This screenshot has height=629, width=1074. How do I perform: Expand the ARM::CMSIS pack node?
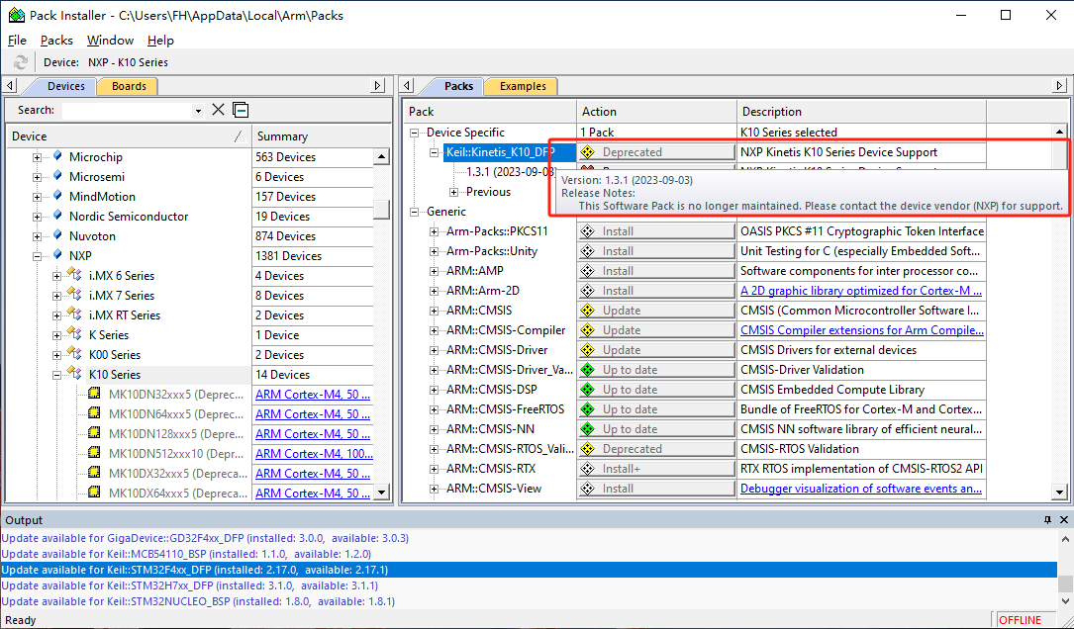point(435,311)
